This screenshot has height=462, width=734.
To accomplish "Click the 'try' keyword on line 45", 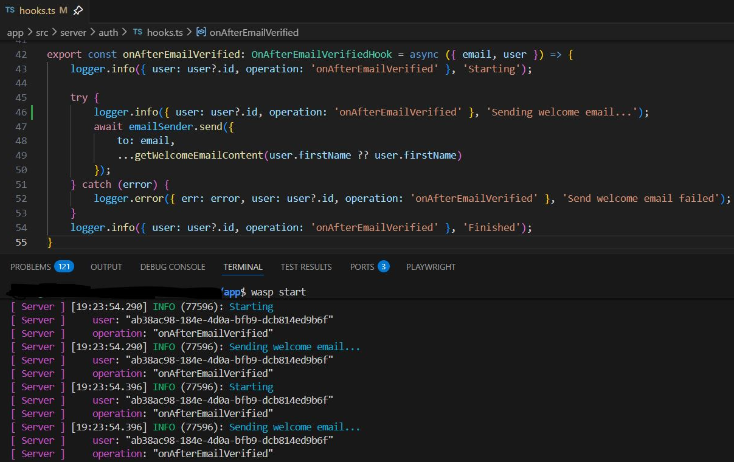I will (x=79, y=98).
